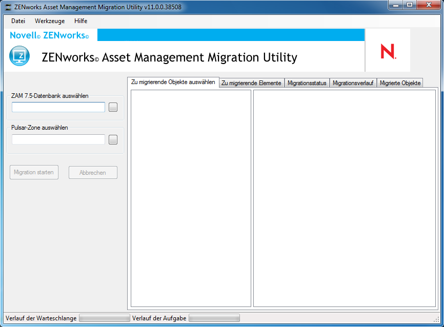The width and height of the screenshot is (444, 327).
Task: Maximize the Migration Utility window
Action: tap(410, 5)
